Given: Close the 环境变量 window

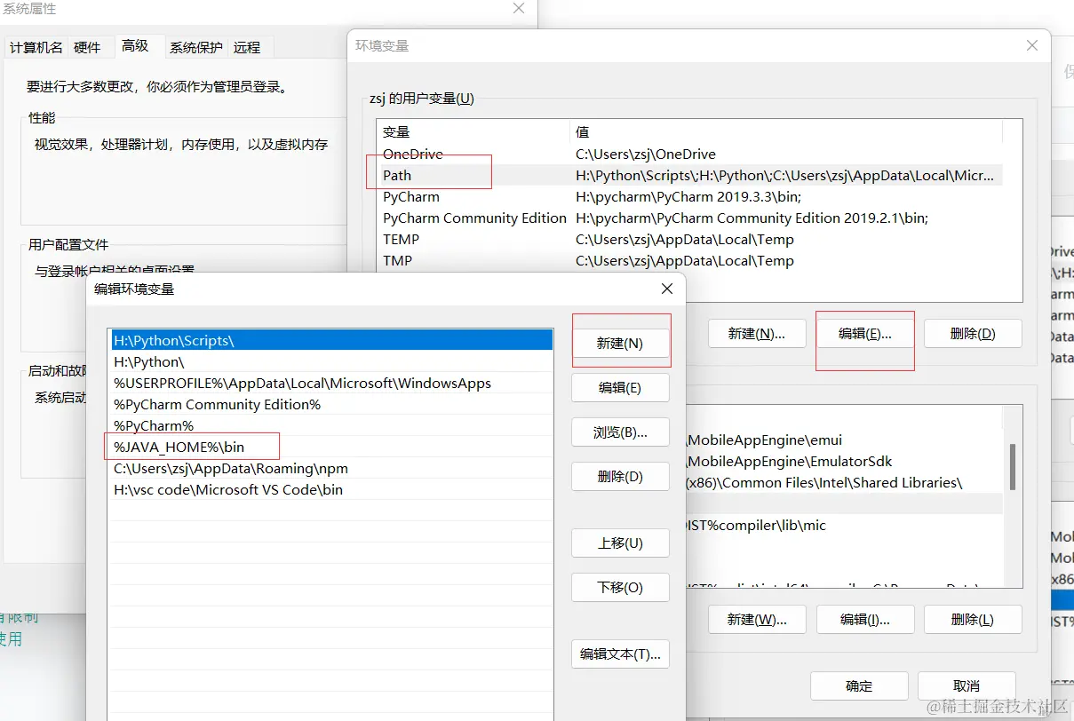Looking at the screenshot, I should pyautogui.click(x=1031, y=45).
